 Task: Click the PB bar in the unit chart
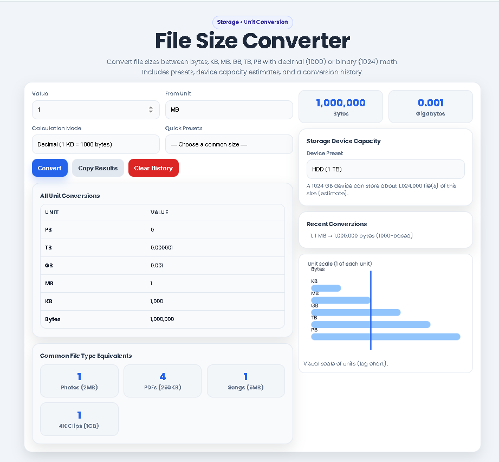tap(385, 336)
